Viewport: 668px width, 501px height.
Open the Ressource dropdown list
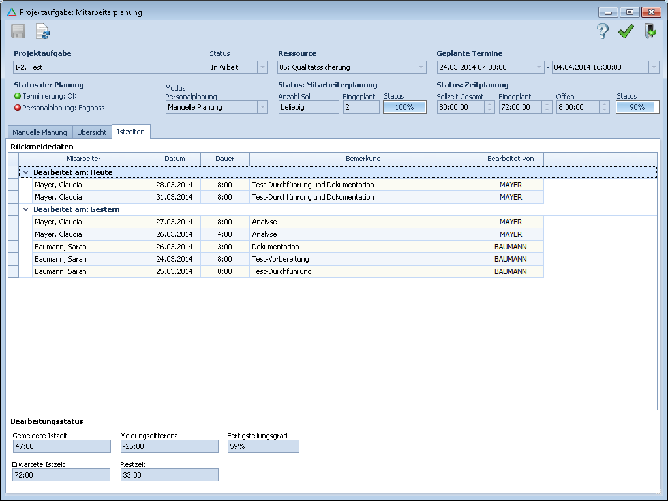(x=421, y=67)
